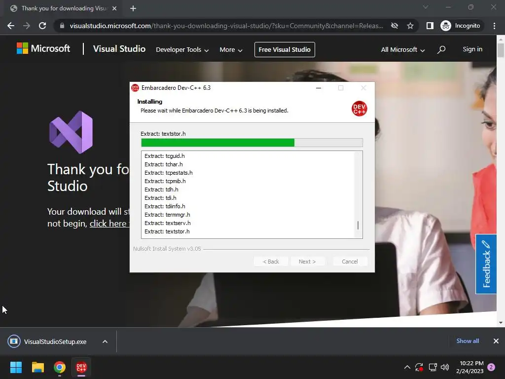The height and width of the screenshot is (379, 505).
Task: Open the Chrome three-dot menu
Action: [494, 26]
